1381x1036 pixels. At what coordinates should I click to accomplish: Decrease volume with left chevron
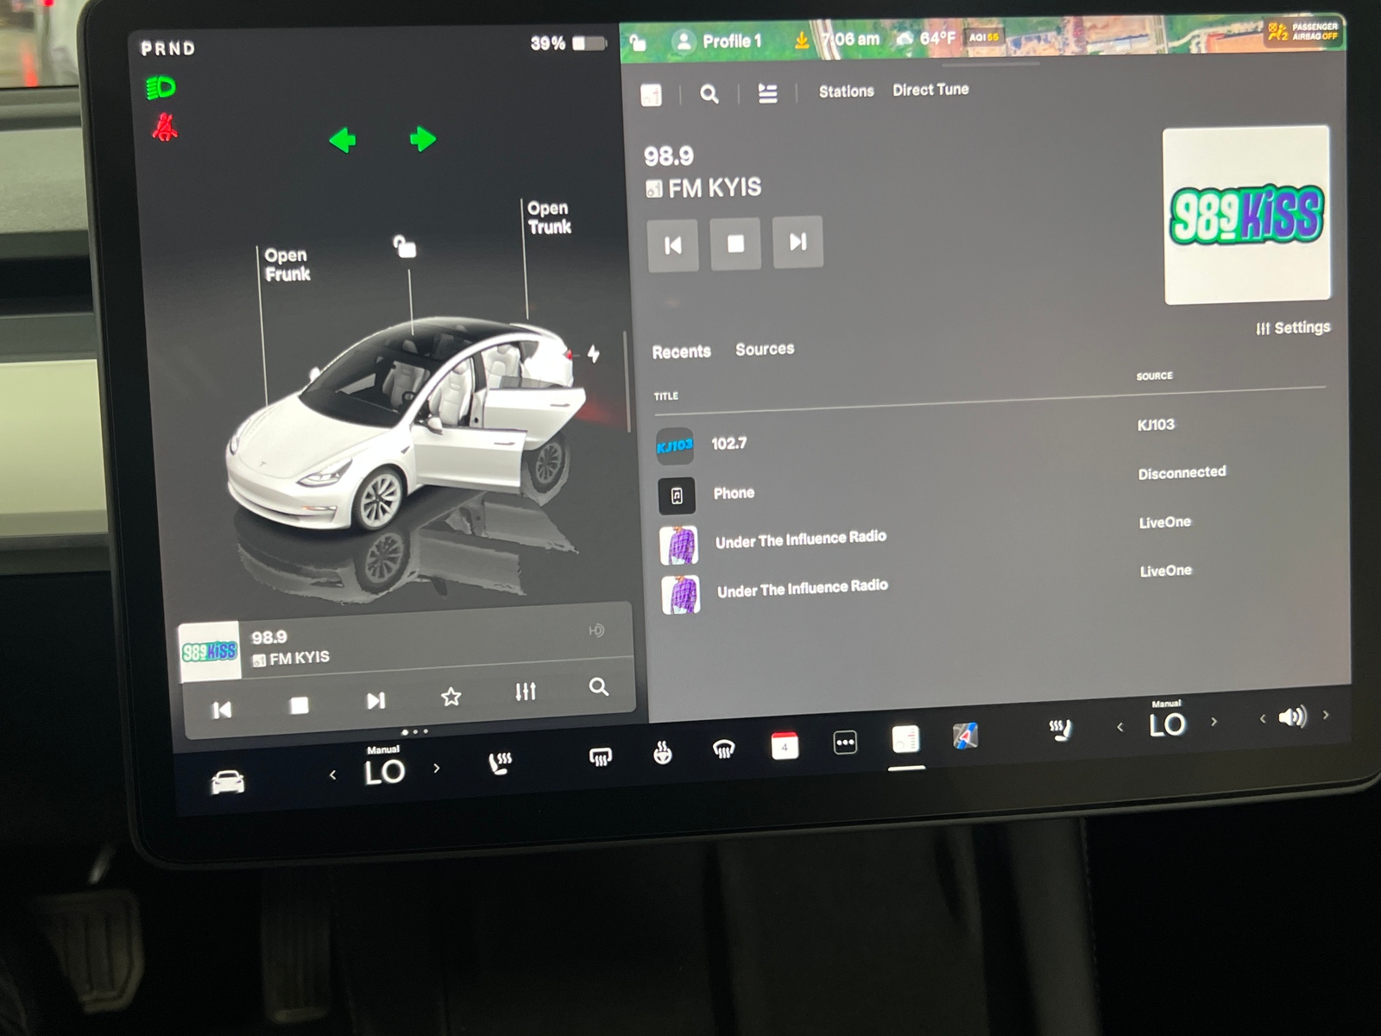(1262, 718)
